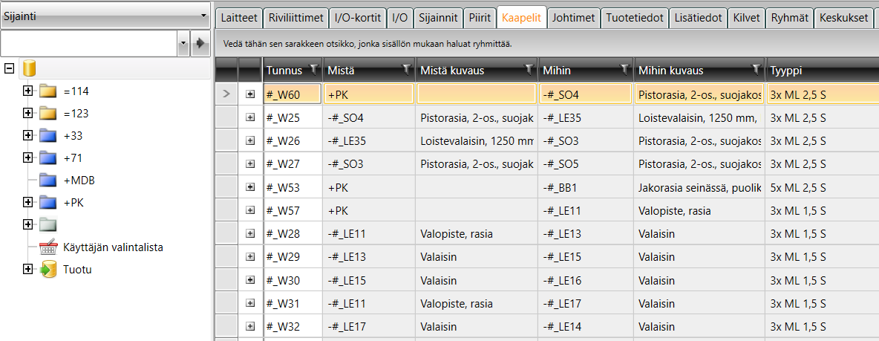Expand the +PK tree node
This screenshot has width=879, height=341.
(x=28, y=202)
